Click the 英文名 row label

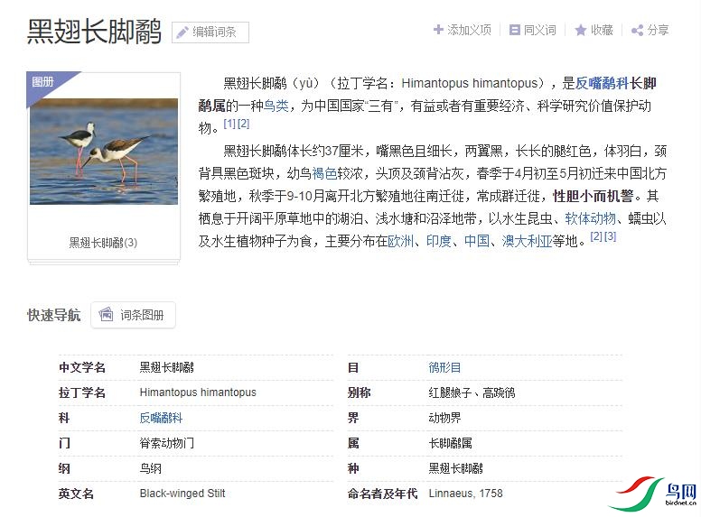tap(76, 494)
